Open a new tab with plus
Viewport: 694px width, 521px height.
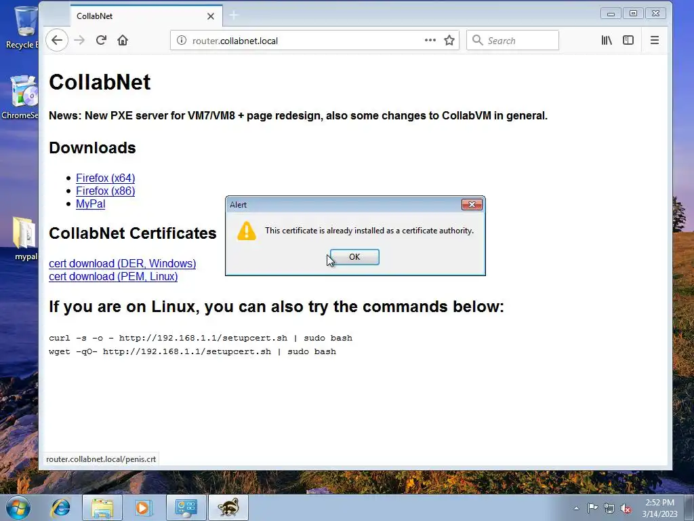point(234,16)
